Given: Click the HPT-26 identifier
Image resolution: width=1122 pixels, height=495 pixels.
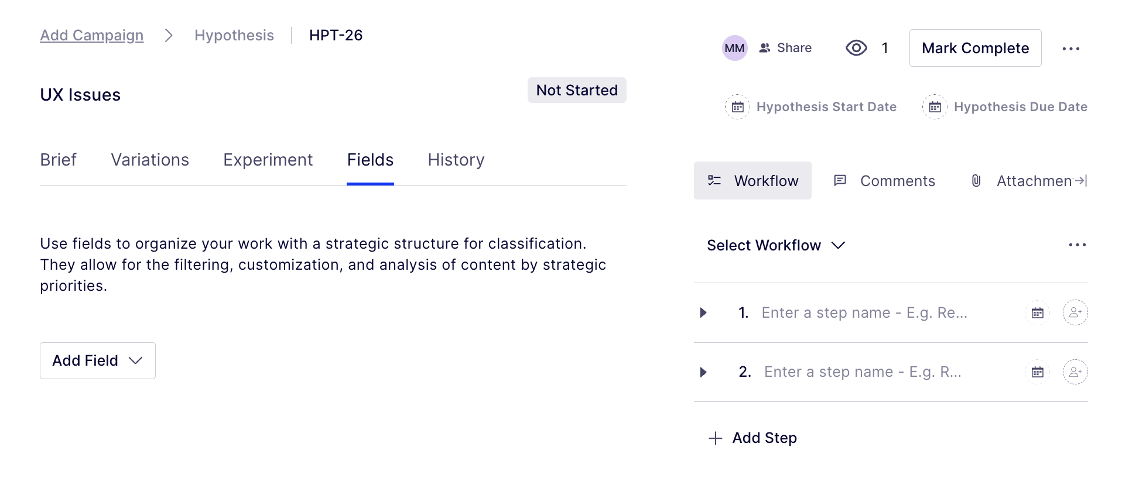Looking at the screenshot, I should pyautogui.click(x=336, y=36).
